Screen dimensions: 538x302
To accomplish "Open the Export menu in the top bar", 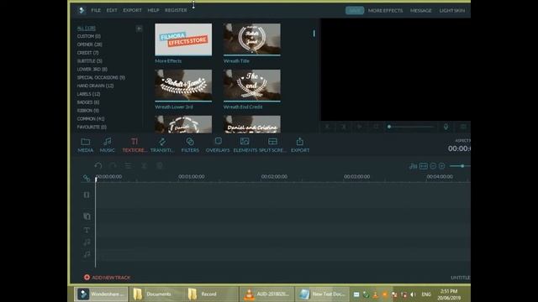I will [x=132, y=10].
